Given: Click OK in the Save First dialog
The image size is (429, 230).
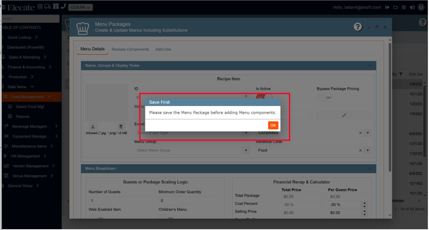Looking at the screenshot, I should tap(273, 125).
